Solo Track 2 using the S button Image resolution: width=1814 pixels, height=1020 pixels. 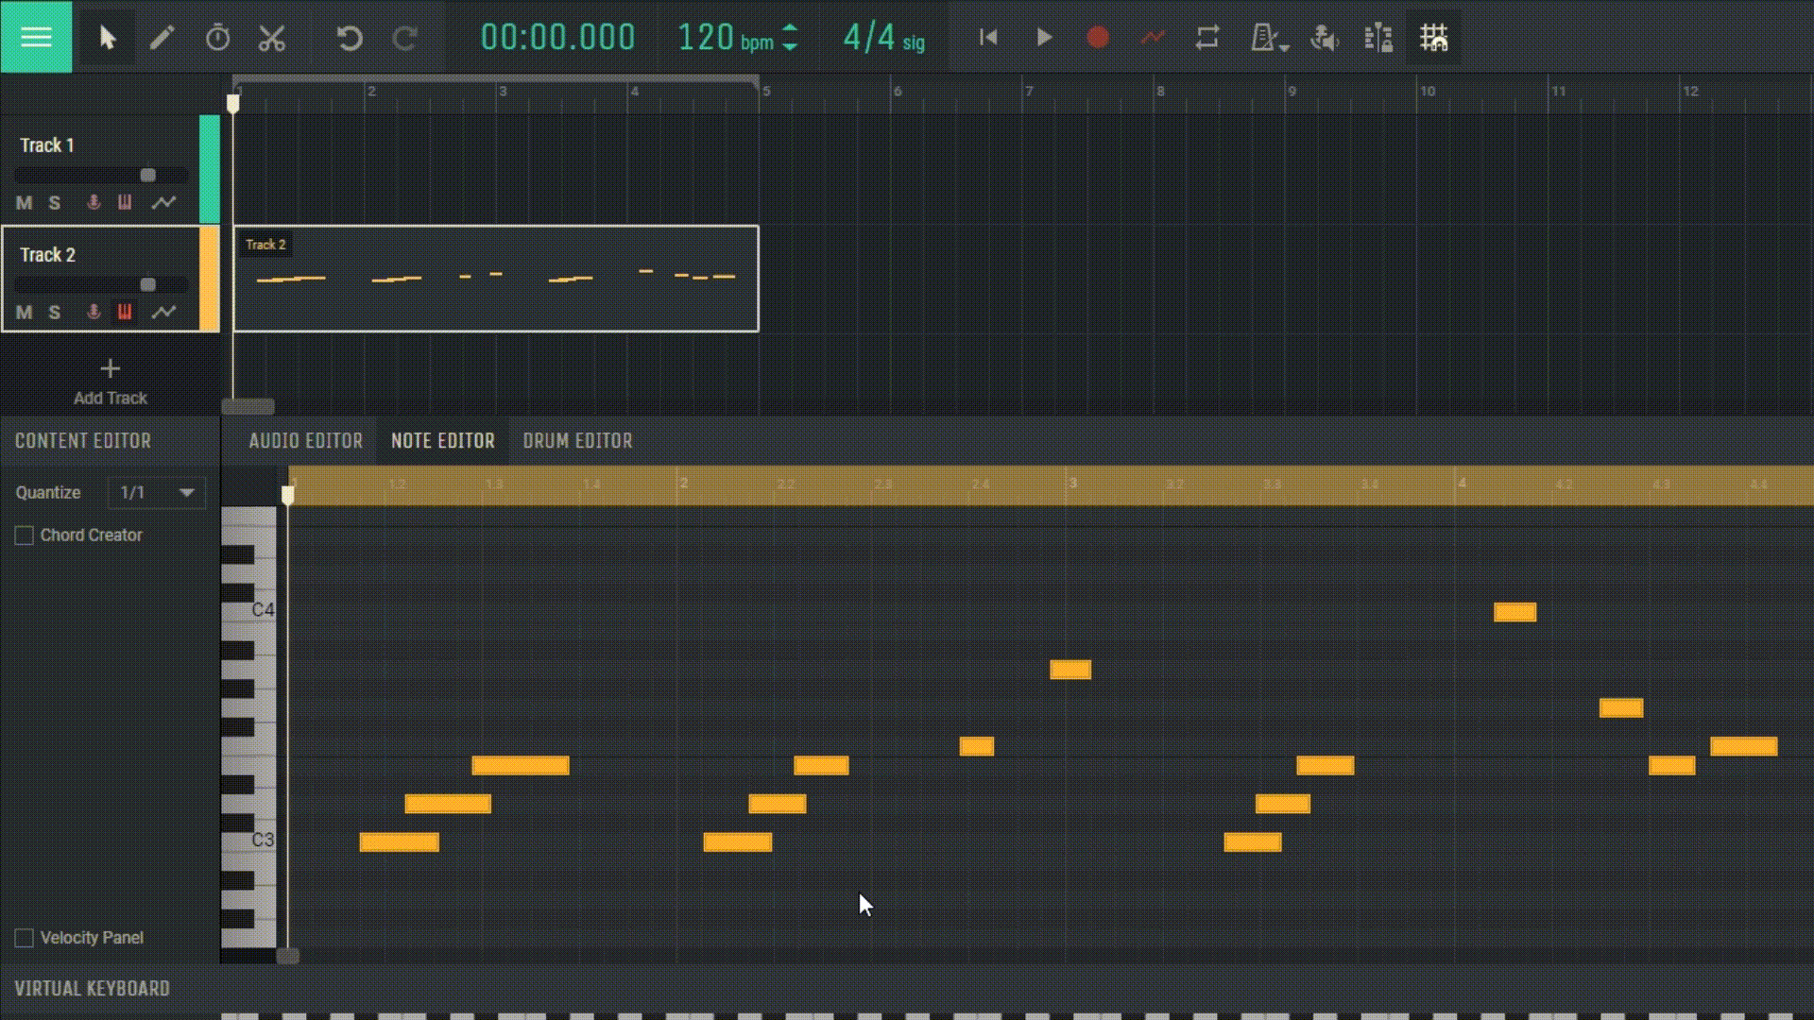click(54, 312)
